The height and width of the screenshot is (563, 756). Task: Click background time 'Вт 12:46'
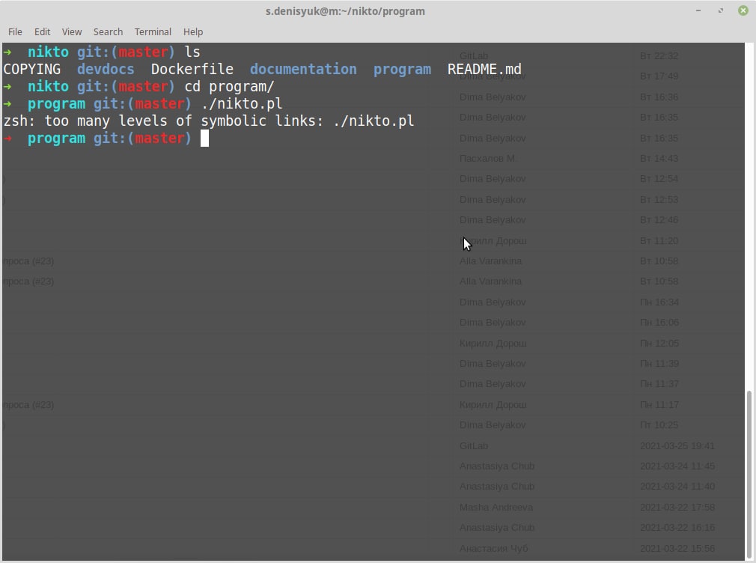point(659,220)
